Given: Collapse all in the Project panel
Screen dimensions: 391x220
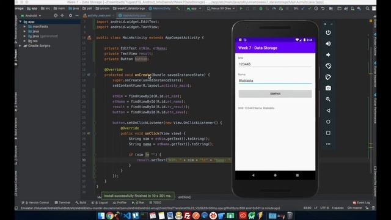Looking at the screenshot, I should pos(62,15).
